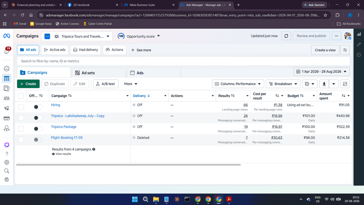Open the charts view icon beside export
Viewport: 364px width, 205px height.
345,84
